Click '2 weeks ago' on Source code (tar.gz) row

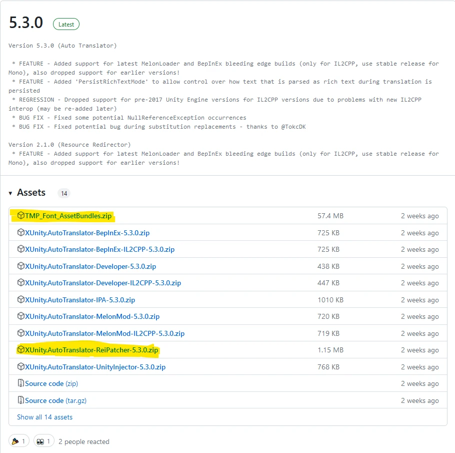(420, 400)
